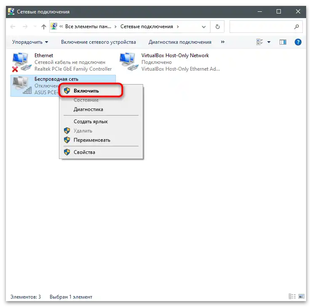Open address bar history dropdown

[204, 26]
